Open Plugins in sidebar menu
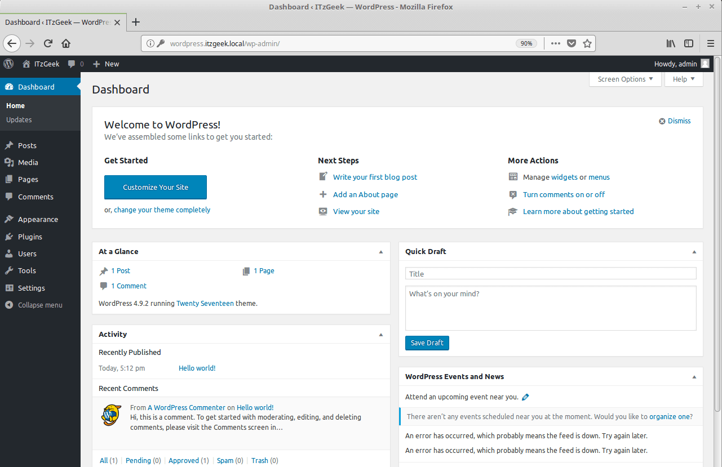Viewport: 722px width, 467px height. 40,237
